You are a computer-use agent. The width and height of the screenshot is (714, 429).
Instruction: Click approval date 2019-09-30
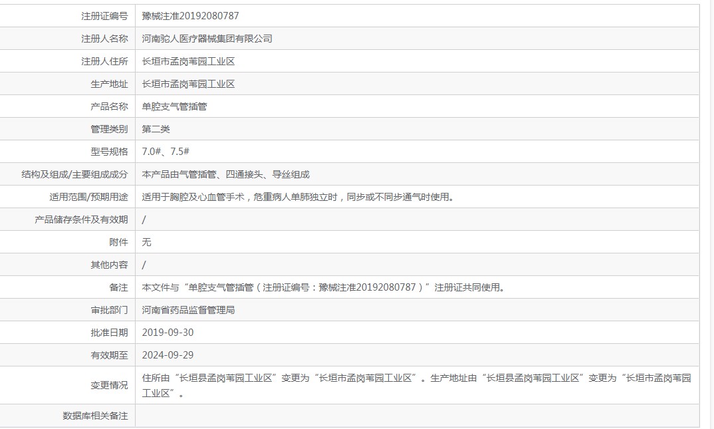pos(168,333)
